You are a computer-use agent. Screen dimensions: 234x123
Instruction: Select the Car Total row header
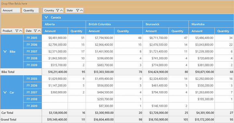[x=21, y=113]
